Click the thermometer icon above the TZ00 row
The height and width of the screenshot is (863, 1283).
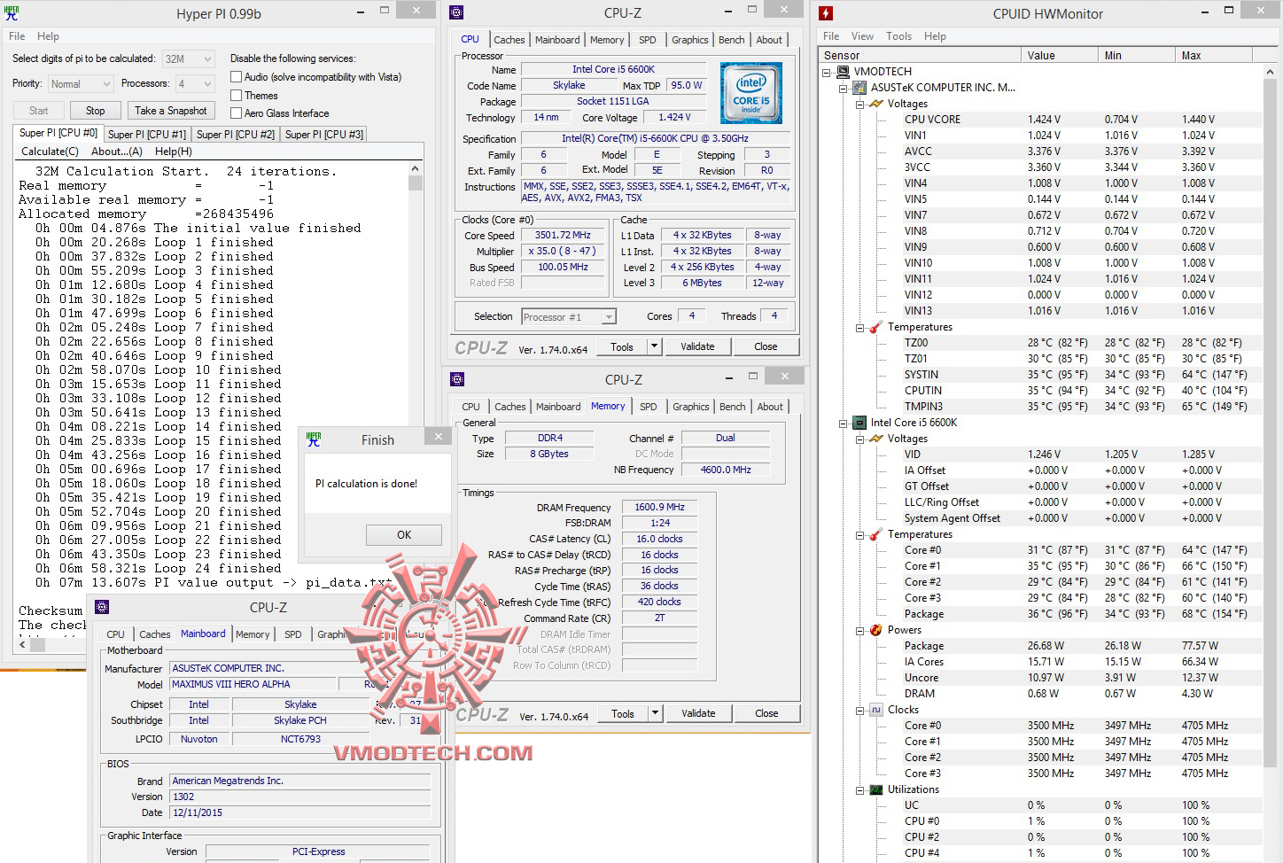coord(875,327)
